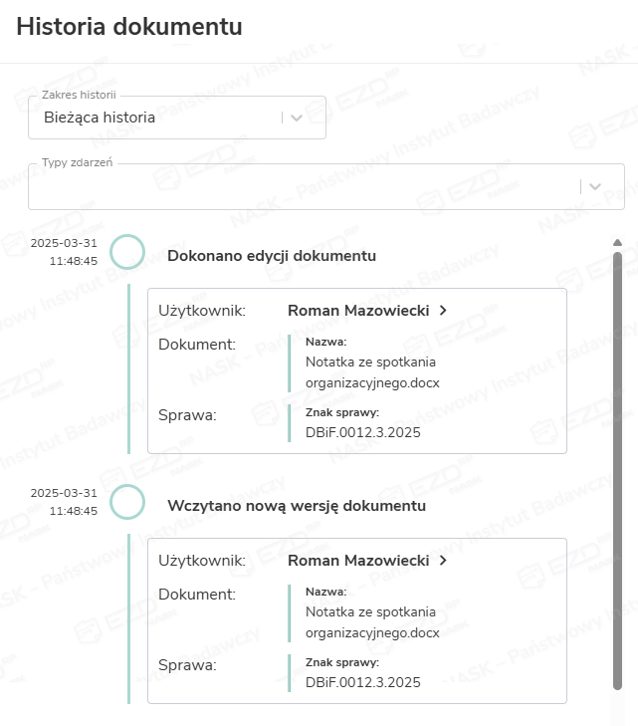This screenshot has width=638, height=726.
Task: Click the Historia dokumentu heading
Action: pyautogui.click(x=129, y=28)
